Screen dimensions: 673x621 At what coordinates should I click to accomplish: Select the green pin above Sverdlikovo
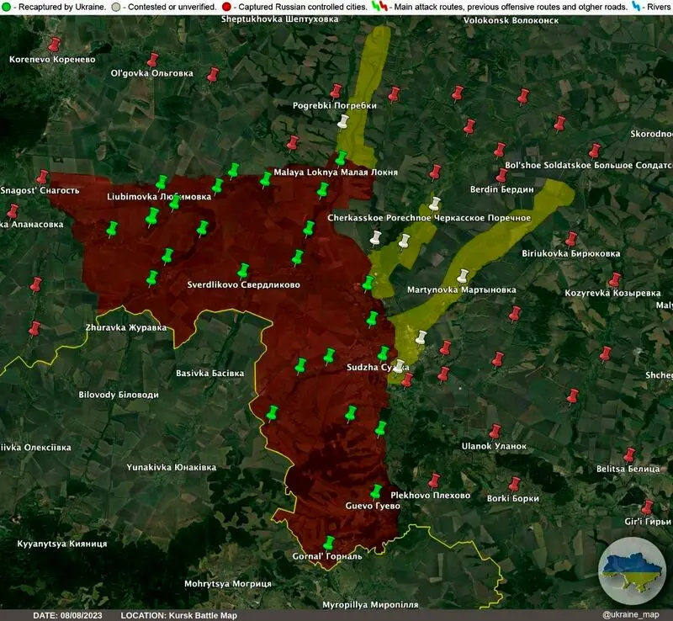coord(243,271)
